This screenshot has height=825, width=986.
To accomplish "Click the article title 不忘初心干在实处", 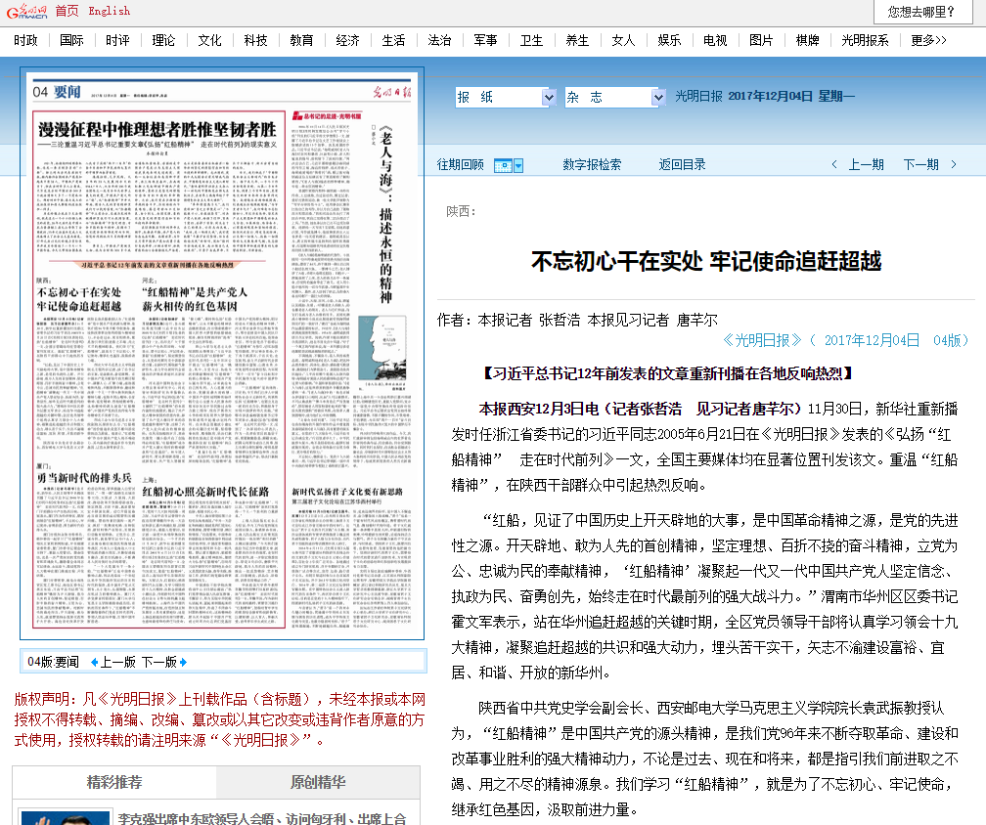I will click(706, 261).
